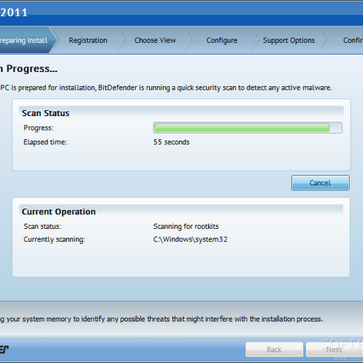Click the '55 seconds' elapsed time value
Image resolution: width=363 pixels, height=363 pixels.
(172, 142)
